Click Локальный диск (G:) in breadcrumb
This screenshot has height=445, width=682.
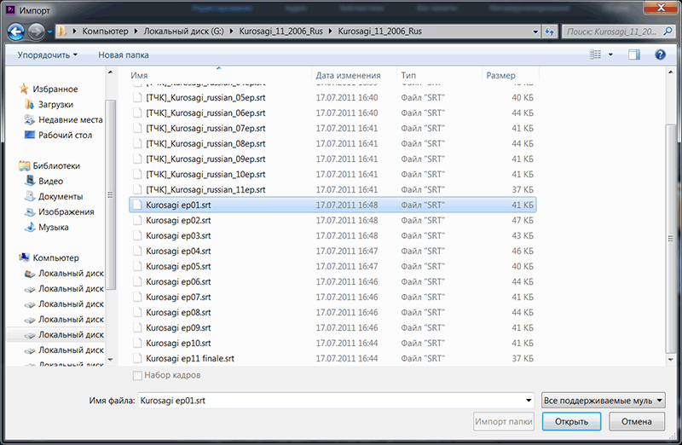pyautogui.click(x=183, y=32)
